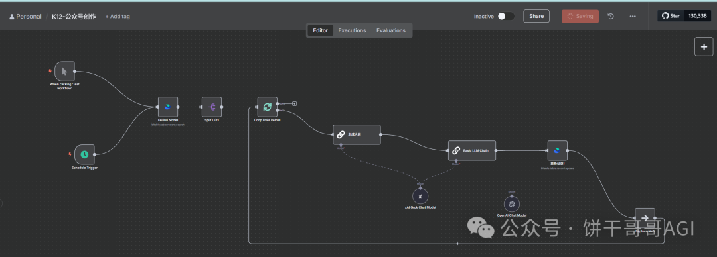Screen dimensions: 717x257
Task: Click the Loop Over Items1 node
Action: click(x=268, y=107)
